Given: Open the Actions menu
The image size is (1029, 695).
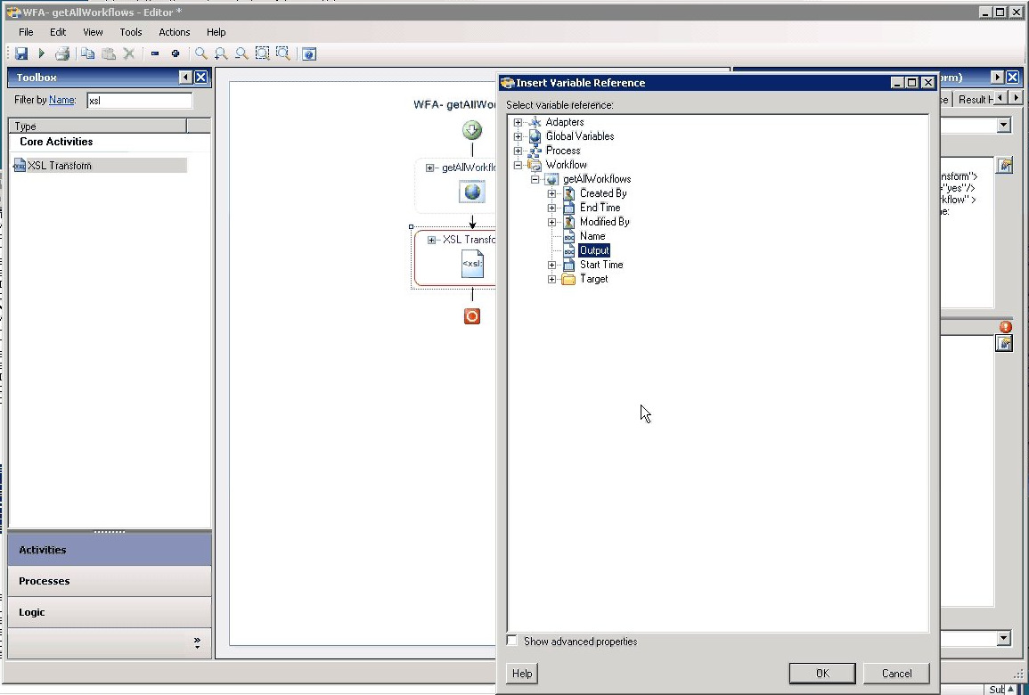Looking at the screenshot, I should coord(174,32).
